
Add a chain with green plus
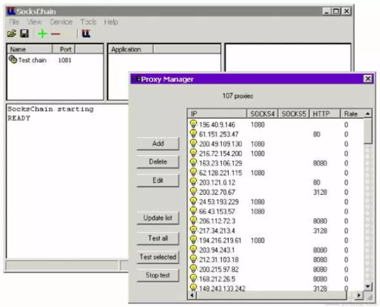click(42, 34)
